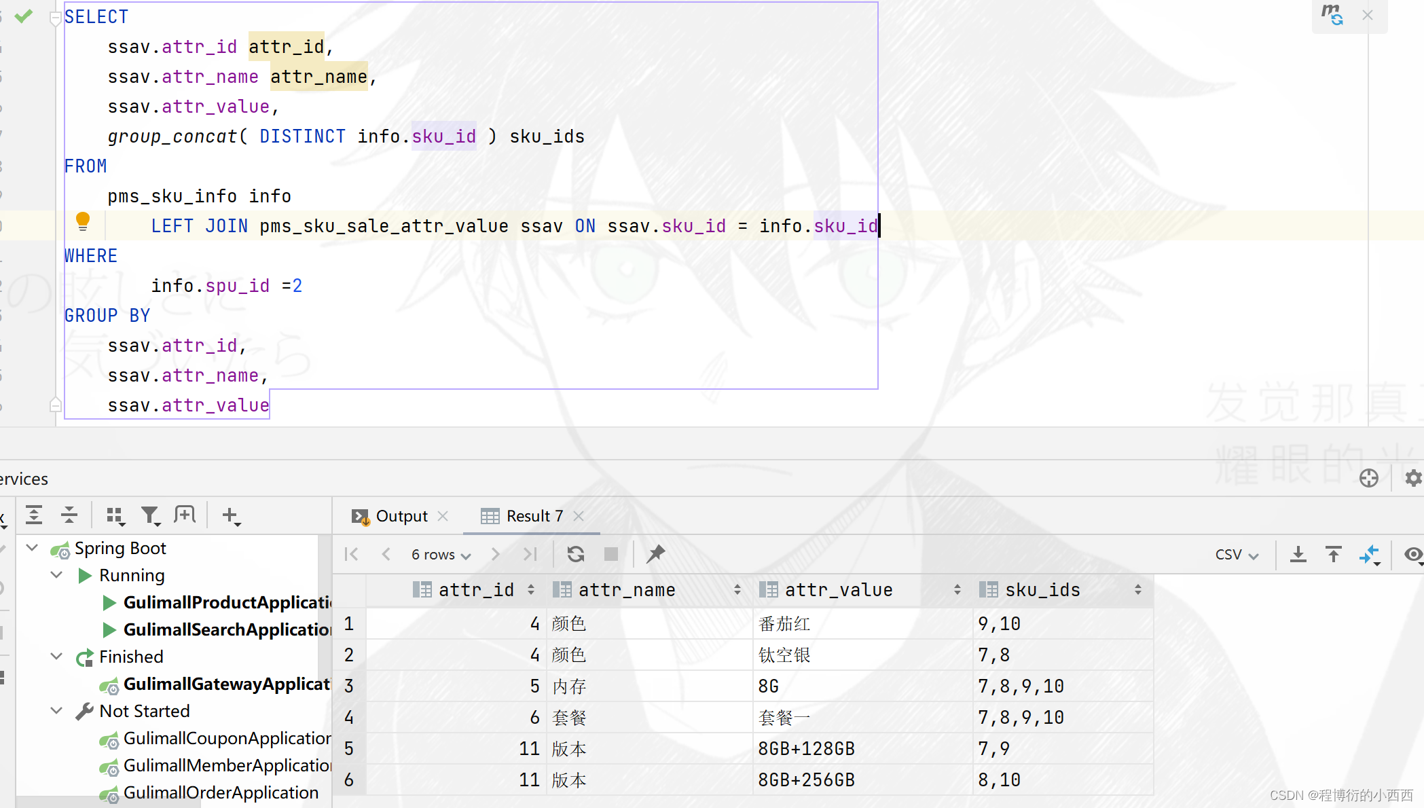Click the yellow intention lightbulb icon
The image size is (1424, 808).
[83, 221]
